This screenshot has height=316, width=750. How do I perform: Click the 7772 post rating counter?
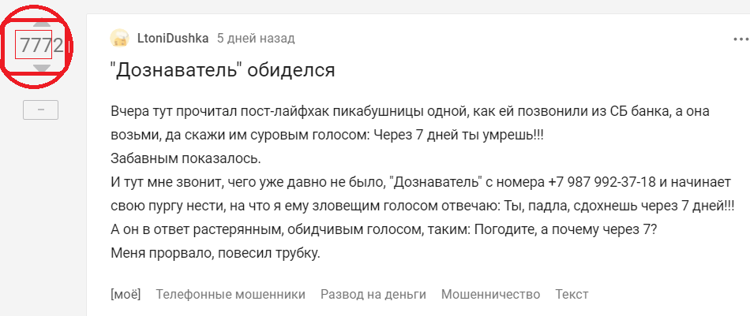(41, 46)
